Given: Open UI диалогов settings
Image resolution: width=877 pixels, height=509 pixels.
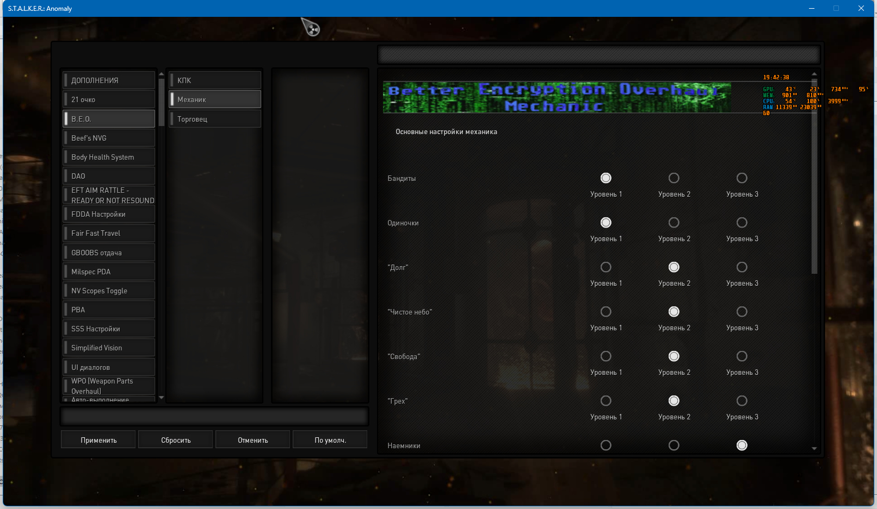Looking at the screenshot, I should [109, 367].
